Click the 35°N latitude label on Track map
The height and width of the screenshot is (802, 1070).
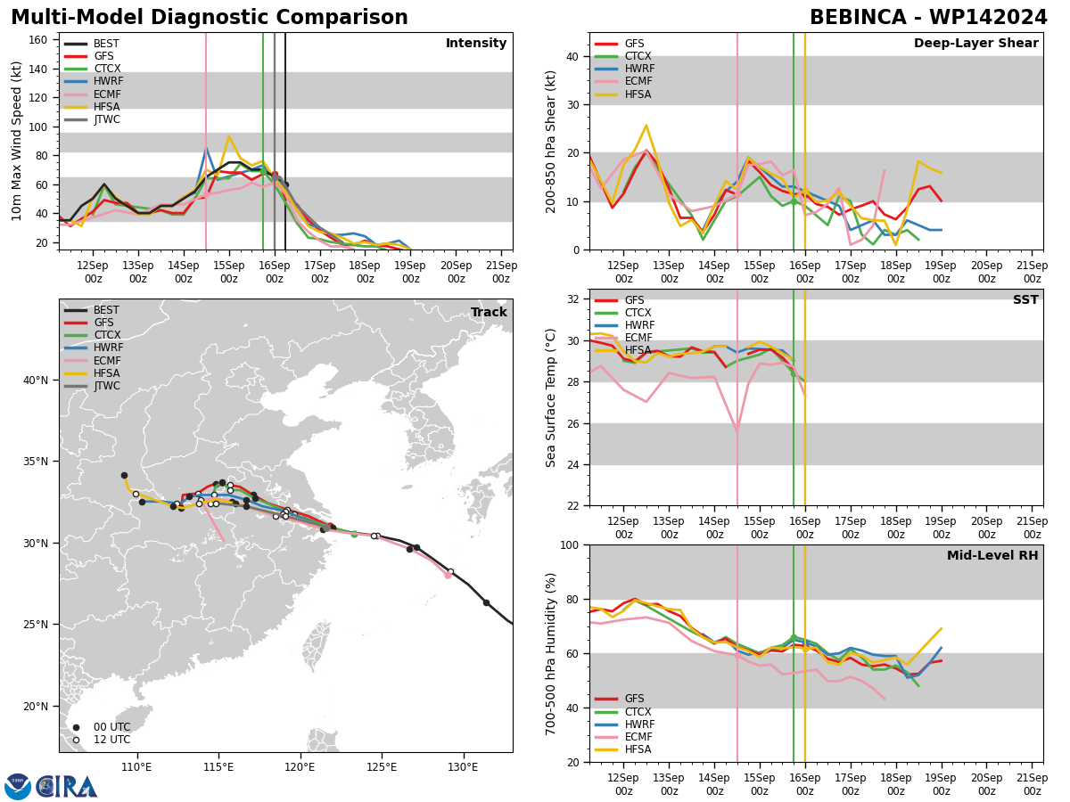(x=37, y=462)
